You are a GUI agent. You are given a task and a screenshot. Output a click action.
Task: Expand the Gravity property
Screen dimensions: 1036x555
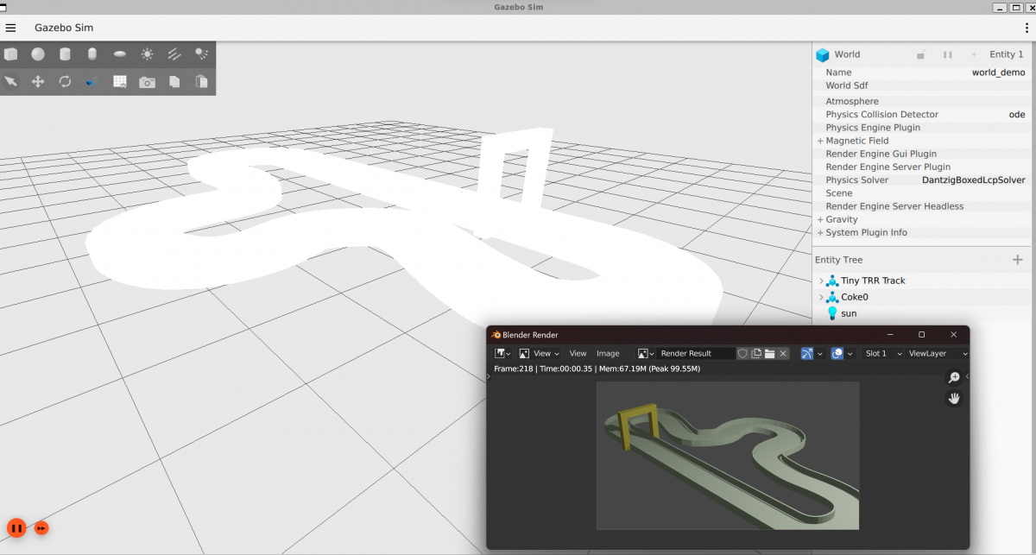click(820, 219)
